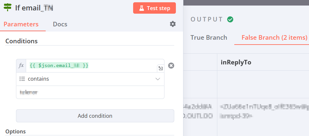
Task: Open the contains operator dropdown
Action: [90, 79]
